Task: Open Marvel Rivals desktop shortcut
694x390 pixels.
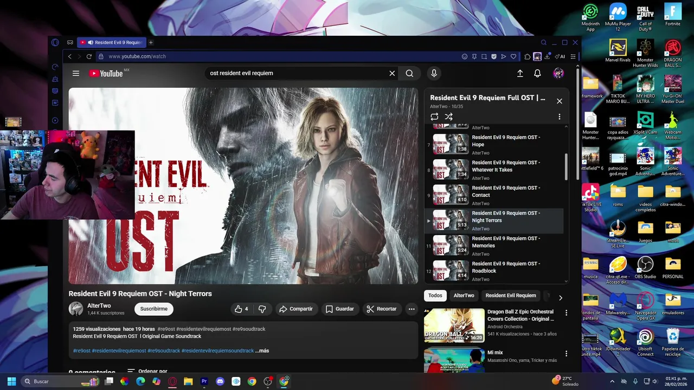Action: coord(618,51)
